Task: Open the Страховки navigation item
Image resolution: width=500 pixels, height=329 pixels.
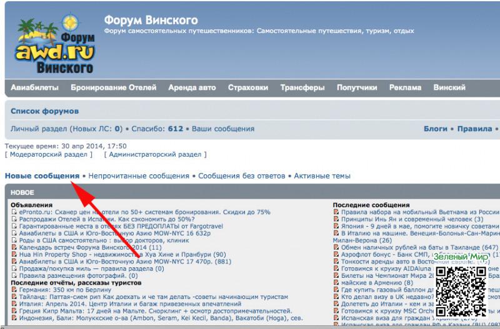Action: tap(248, 88)
